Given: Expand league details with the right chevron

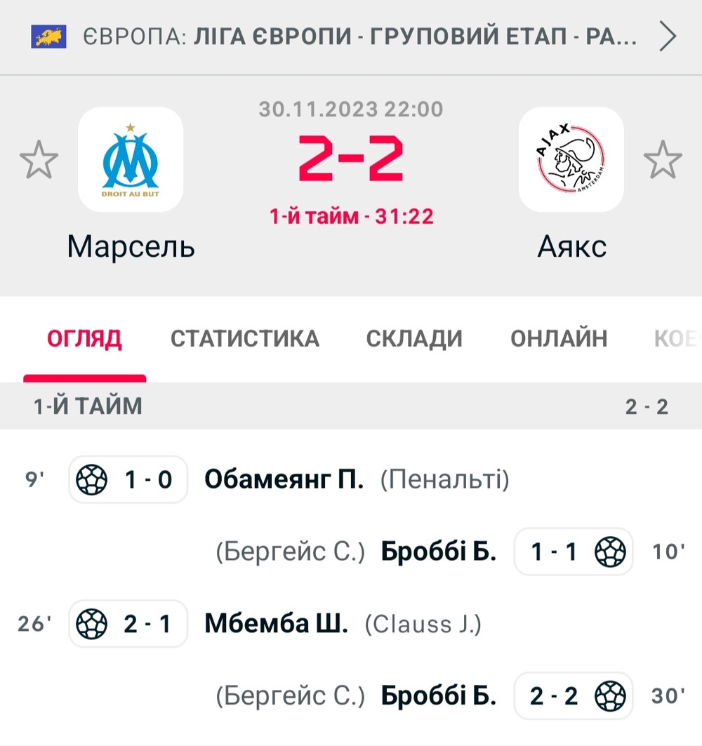Looking at the screenshot, I should pos(668,36).
